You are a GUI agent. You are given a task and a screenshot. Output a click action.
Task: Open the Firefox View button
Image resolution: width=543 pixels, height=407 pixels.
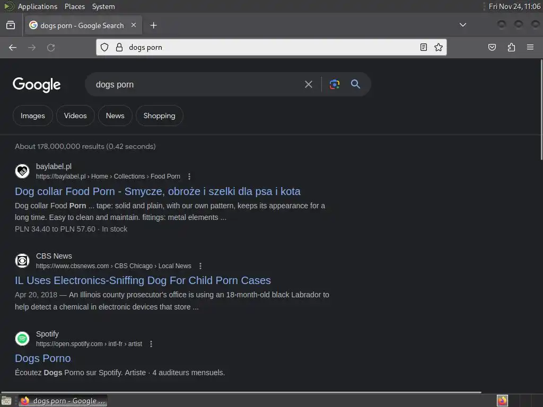point(11,25)
